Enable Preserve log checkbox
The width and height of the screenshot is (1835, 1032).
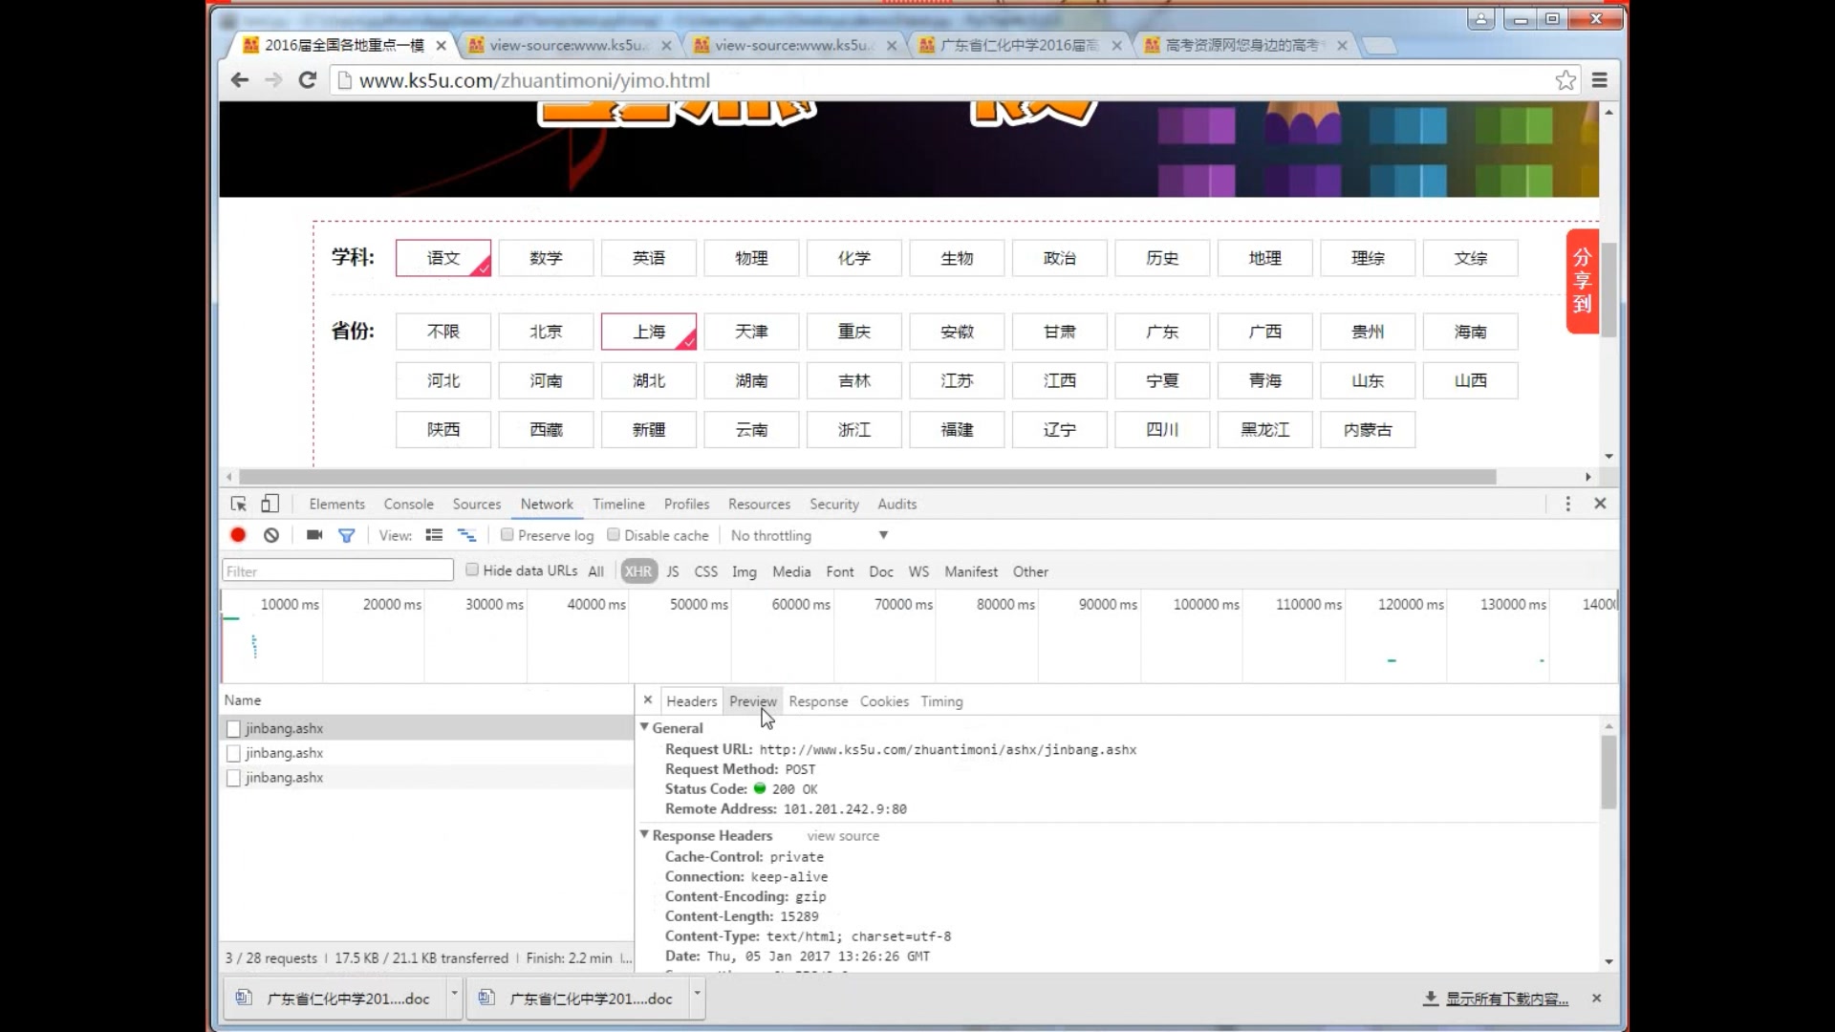(x=507, y=535)
